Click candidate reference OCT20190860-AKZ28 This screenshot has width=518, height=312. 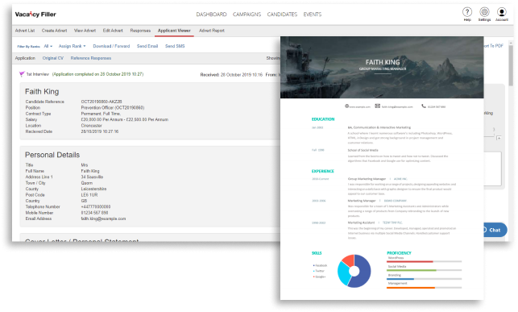click(x=102, y=102)
